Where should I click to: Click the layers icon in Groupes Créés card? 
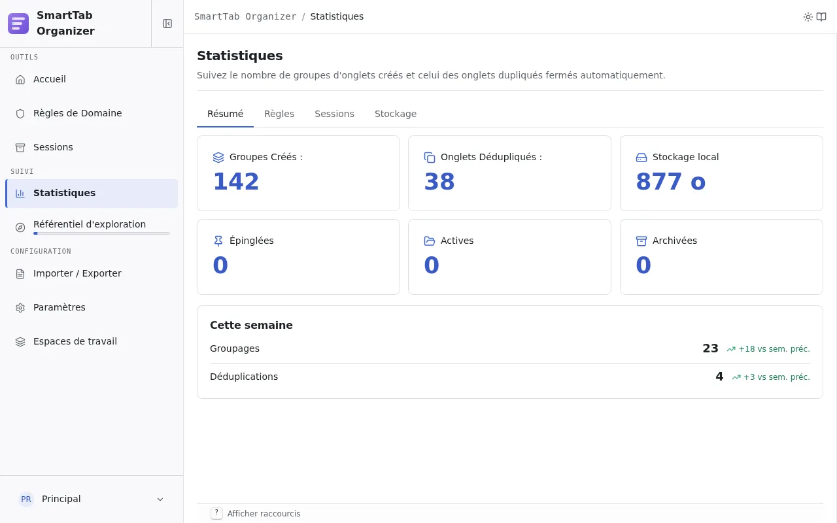click(218, 158)
